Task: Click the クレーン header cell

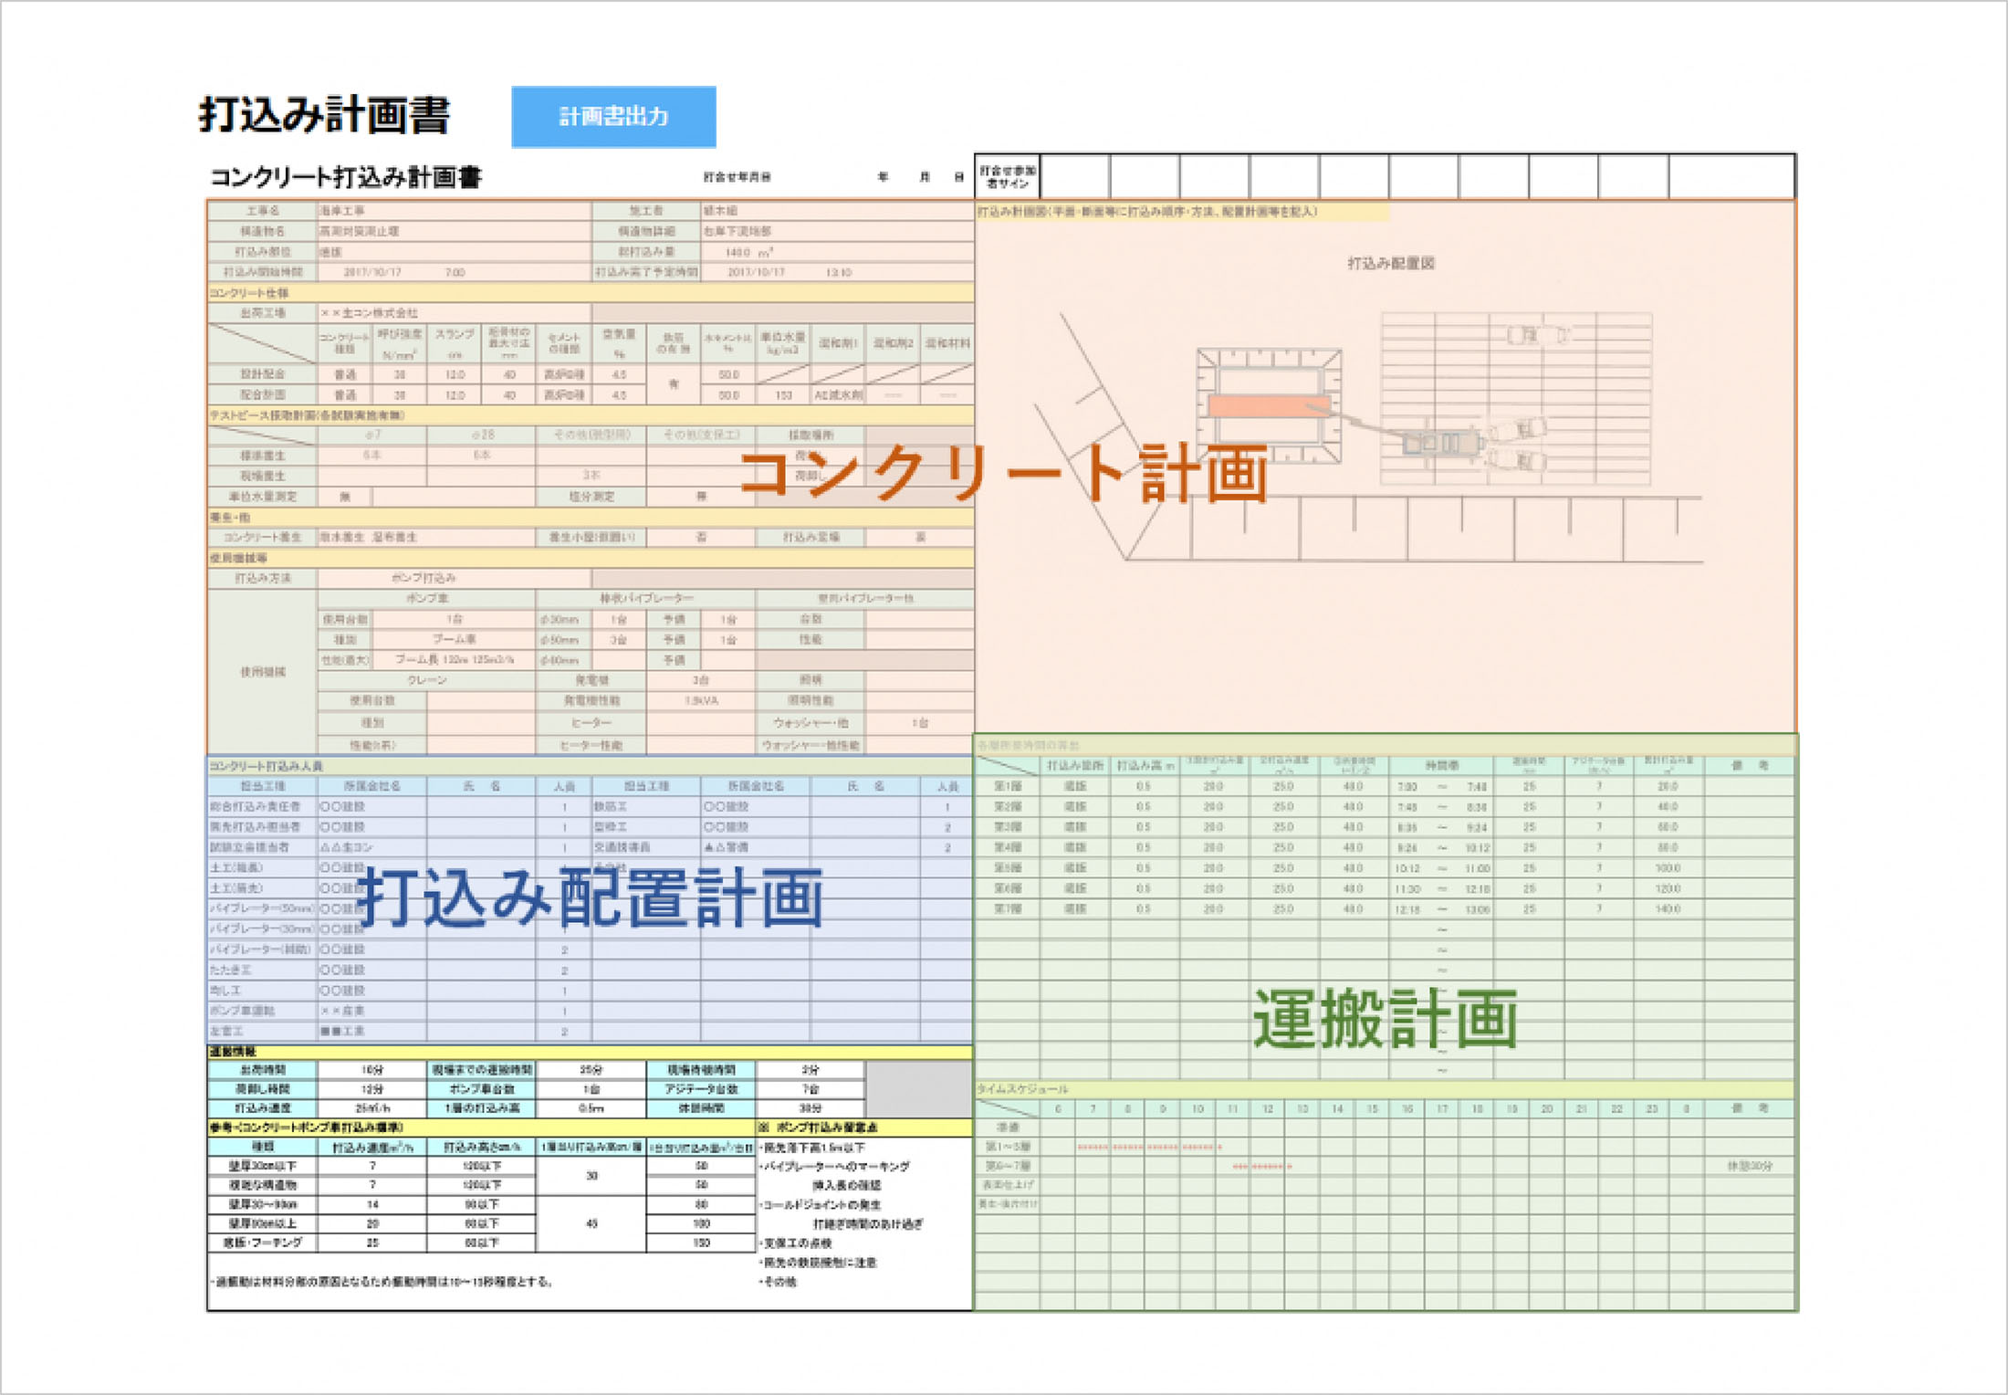Action: [427, 680]
